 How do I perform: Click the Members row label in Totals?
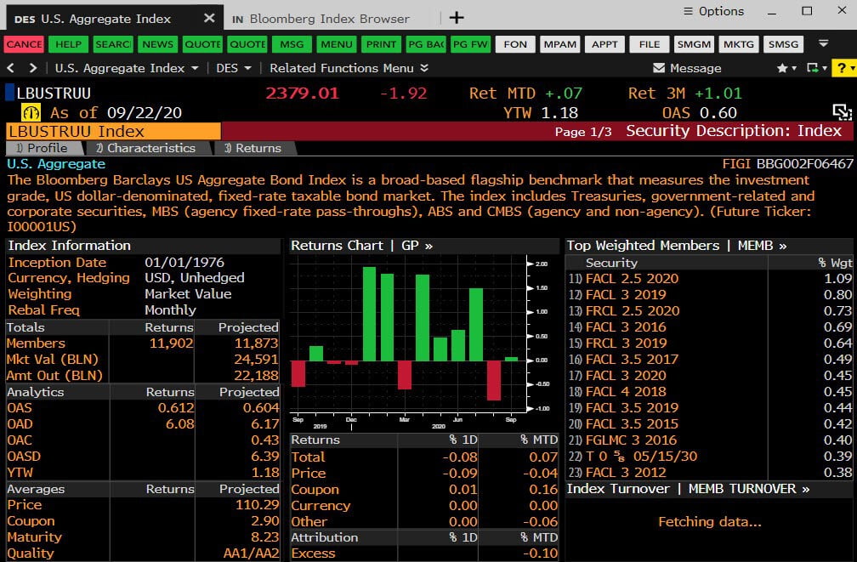point(36,343)
